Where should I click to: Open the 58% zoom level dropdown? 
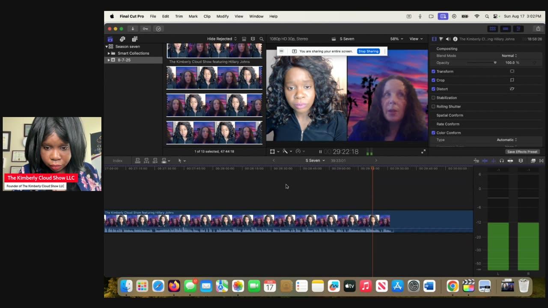coord(397,39)
